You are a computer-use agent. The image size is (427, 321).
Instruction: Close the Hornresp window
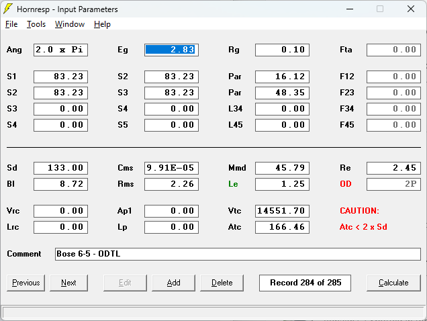pos(411,9)
